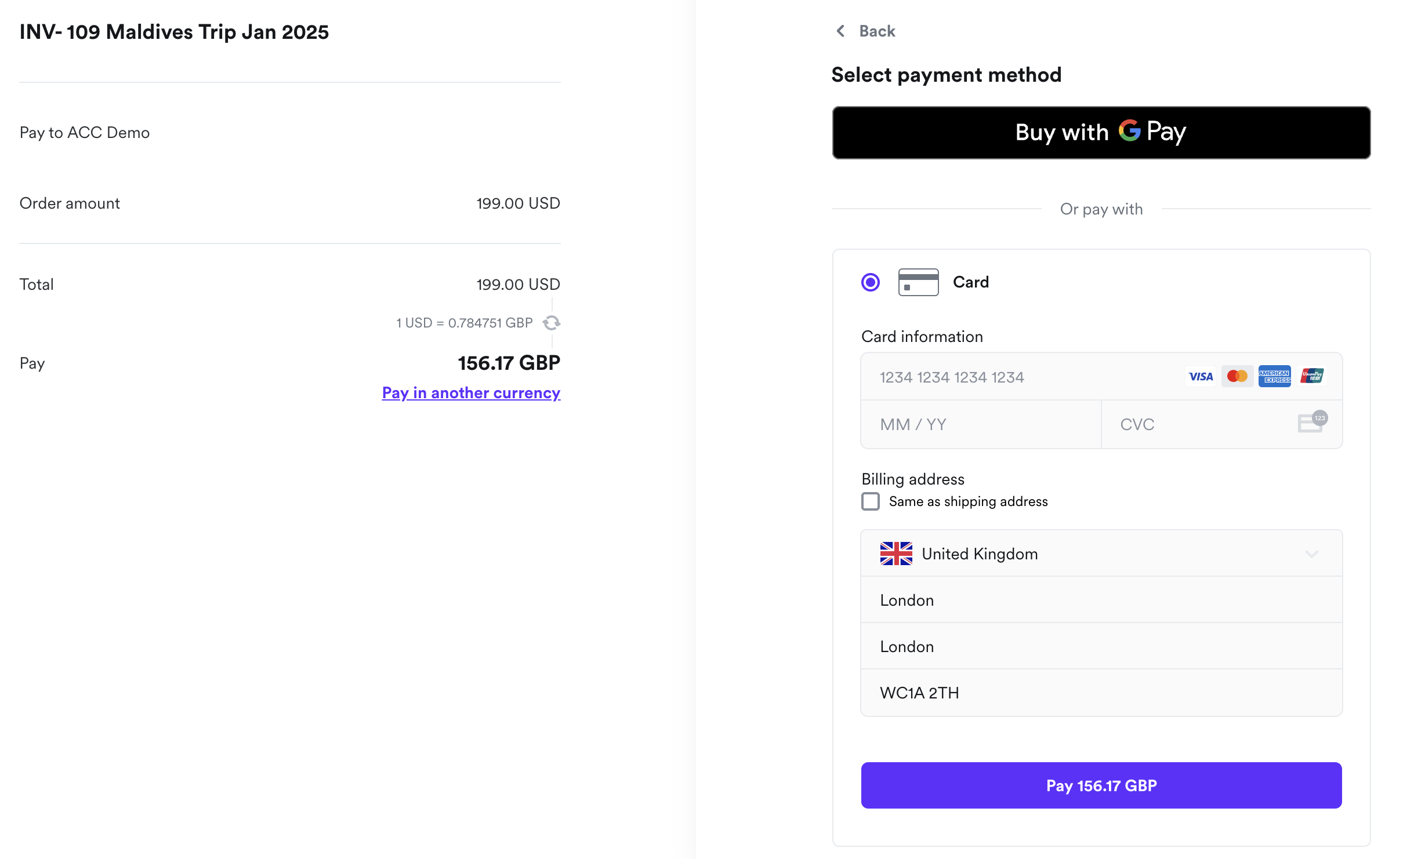Click the Back link
Image resolution: width=1414 pixels, height=859 pixels.
[876, 31]
